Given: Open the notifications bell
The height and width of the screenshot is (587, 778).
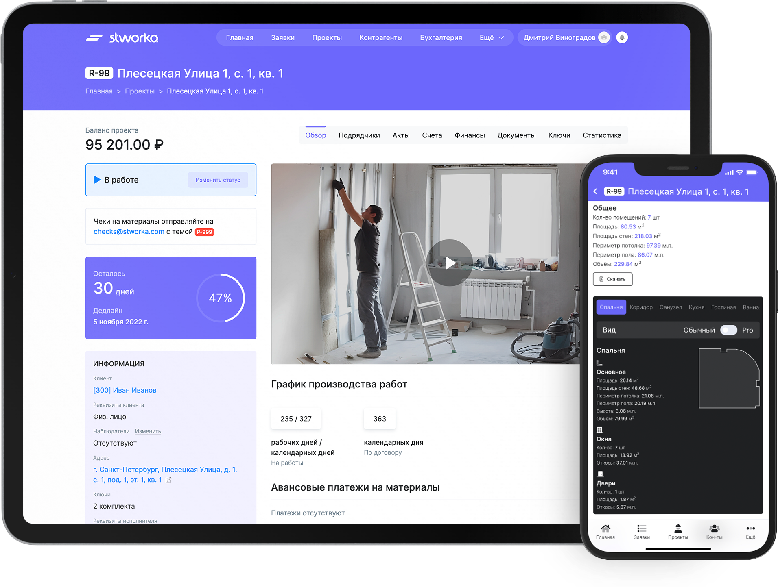Looking at the screenshot, I should coord(622,37).
